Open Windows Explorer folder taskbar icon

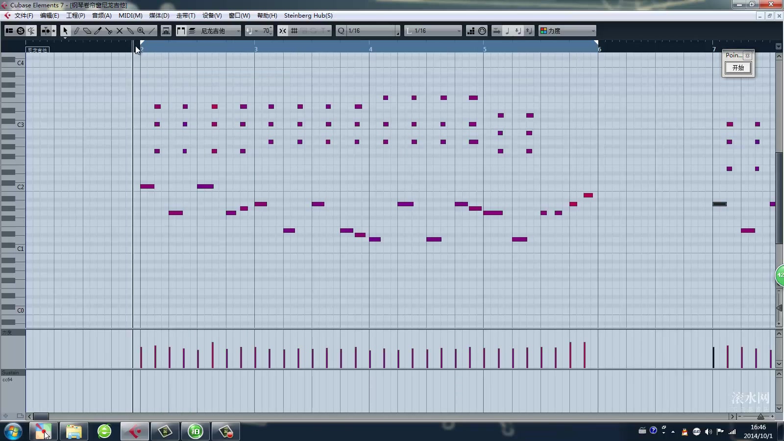(x=73, y=432)
